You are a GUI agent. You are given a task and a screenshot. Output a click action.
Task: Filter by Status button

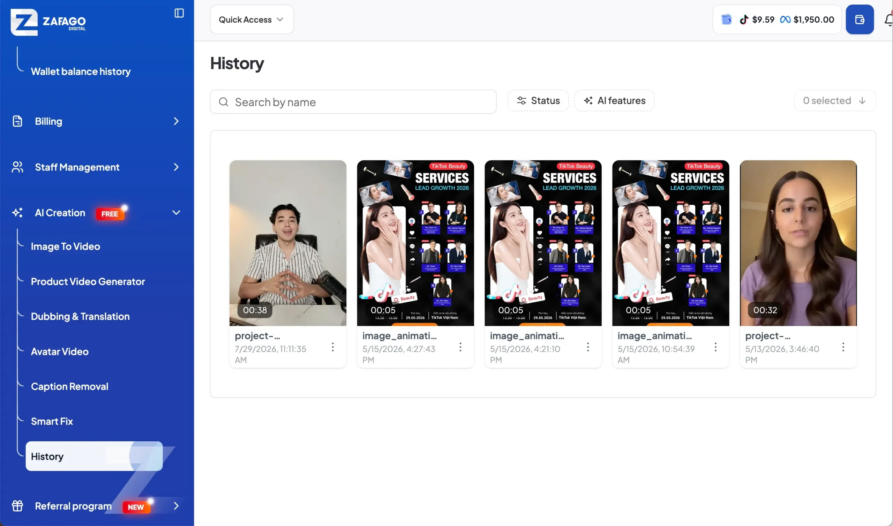pyautogui.click(x=538, y=101)
